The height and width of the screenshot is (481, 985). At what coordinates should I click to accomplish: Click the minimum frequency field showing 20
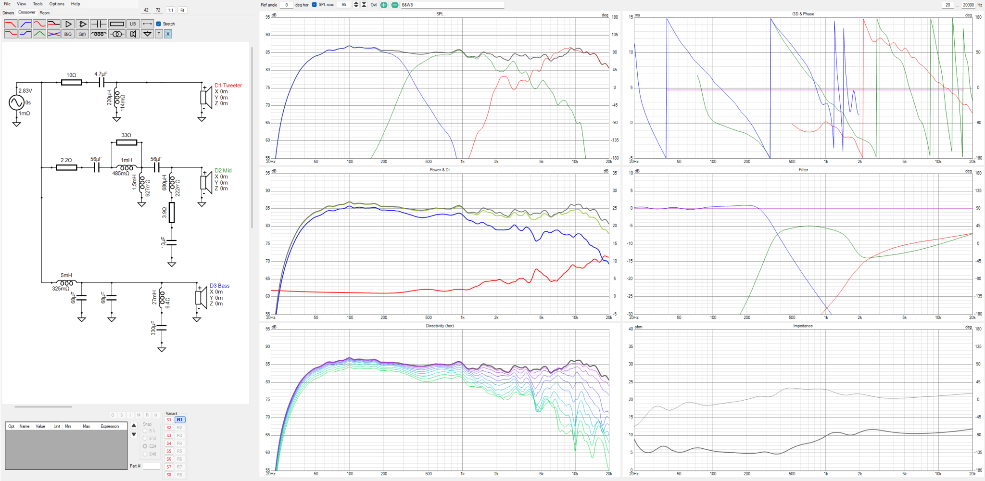[947, 5]
